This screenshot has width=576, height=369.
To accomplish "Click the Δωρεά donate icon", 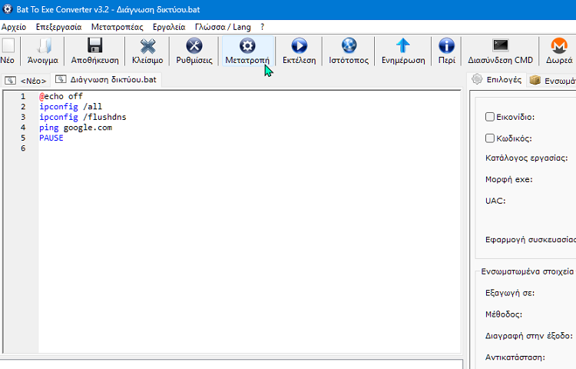I will pos(559,46).
